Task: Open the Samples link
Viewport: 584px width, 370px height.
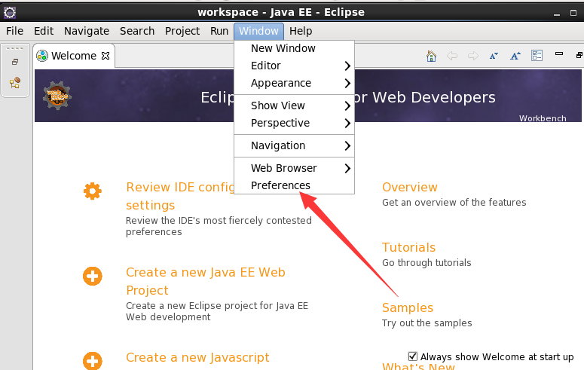Action: click(x=408, y=307)
